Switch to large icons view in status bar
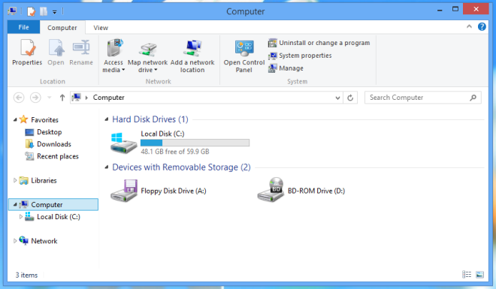The width and height of the screenshot is (496, 289). click(x=479, y=275)
